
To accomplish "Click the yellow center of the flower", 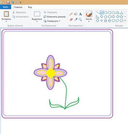I will tap(50, 73).
